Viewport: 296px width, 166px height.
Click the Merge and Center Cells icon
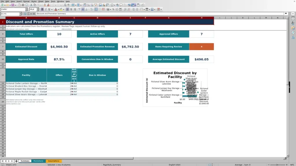click(x=96, y=10)
